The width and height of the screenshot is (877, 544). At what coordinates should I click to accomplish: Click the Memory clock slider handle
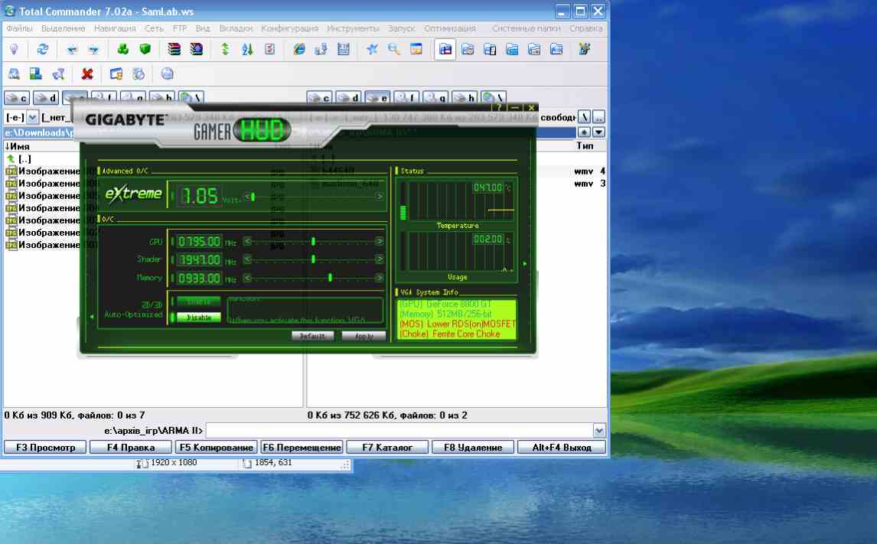click(330, 278)
